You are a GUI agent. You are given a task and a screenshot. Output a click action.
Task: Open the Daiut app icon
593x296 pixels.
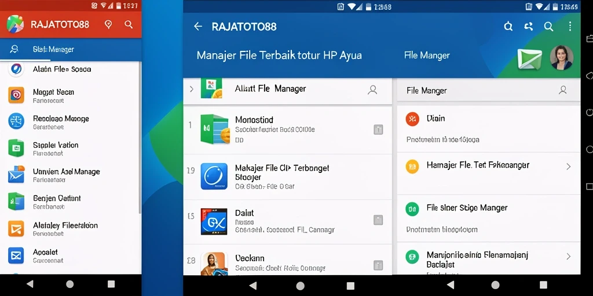click(214, 221)
